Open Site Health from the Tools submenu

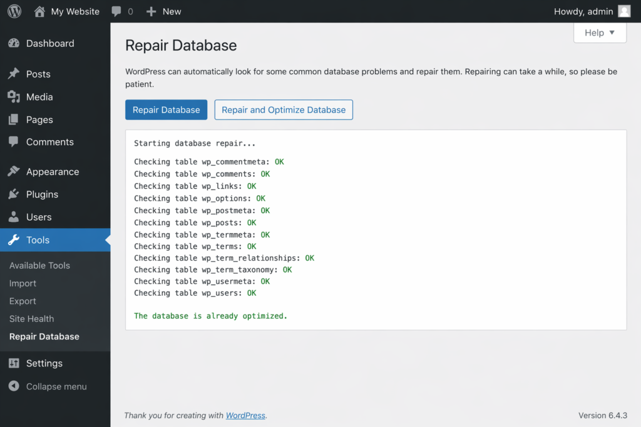click(31, 319)
